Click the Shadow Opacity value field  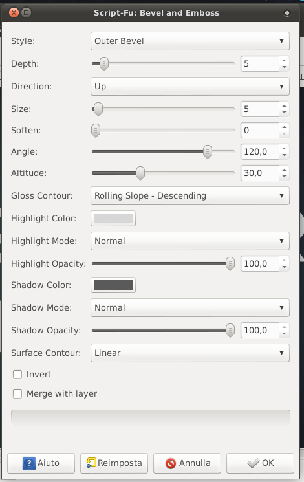(x=260, y=330)
